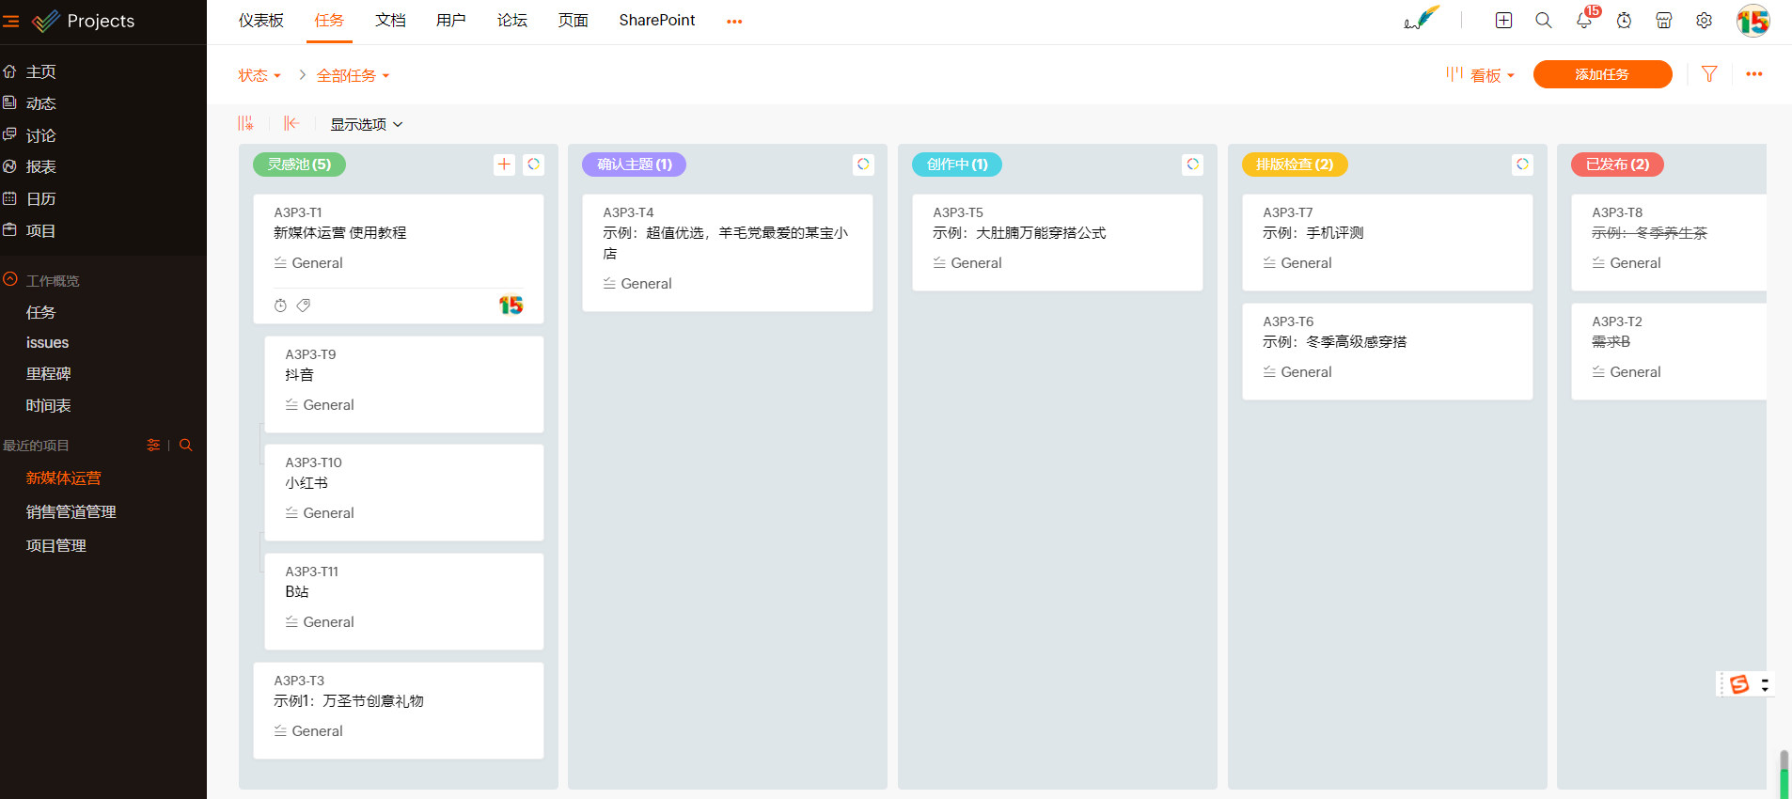
Task: Click the search icon next to 最近的项目
Action: 186,446
